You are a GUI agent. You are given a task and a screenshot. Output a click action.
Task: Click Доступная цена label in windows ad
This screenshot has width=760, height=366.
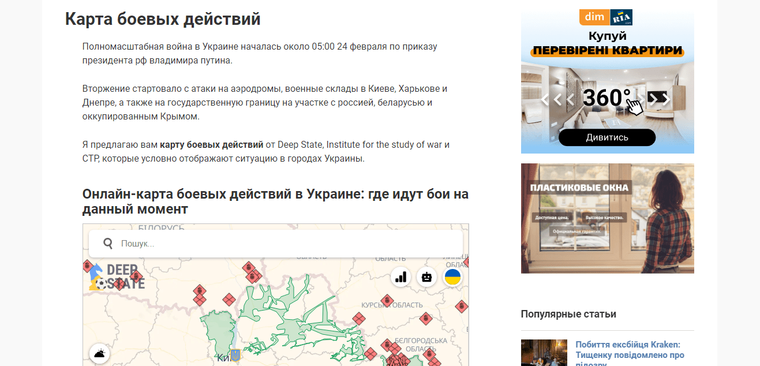point(552,218)
